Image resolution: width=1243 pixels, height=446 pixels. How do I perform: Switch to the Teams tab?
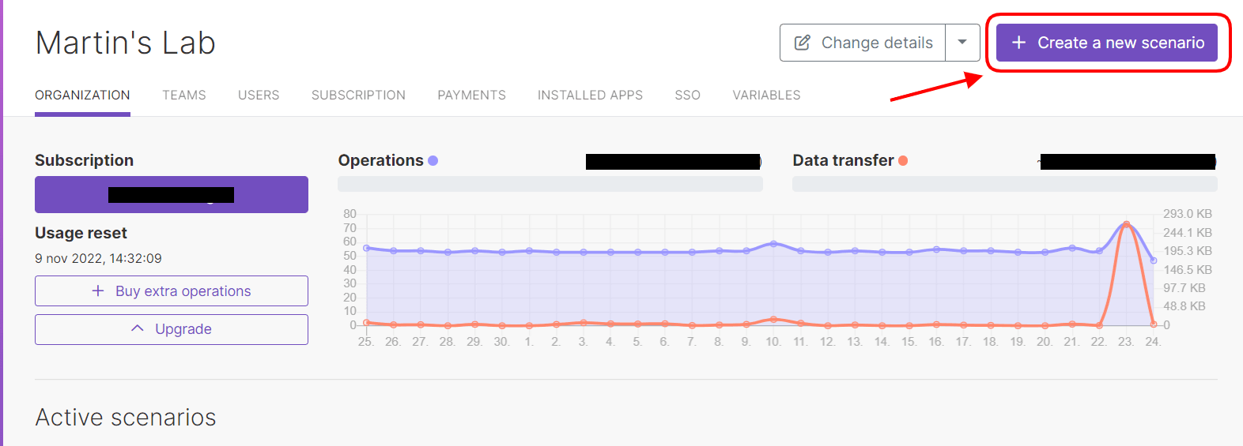click(x=184, y=95)
